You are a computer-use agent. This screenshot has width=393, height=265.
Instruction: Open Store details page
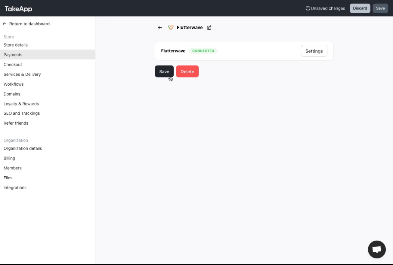click(15, 45)
